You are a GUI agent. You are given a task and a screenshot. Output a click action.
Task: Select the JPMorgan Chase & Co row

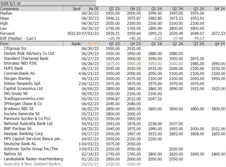pyautogui.click(x=23, y=104)
